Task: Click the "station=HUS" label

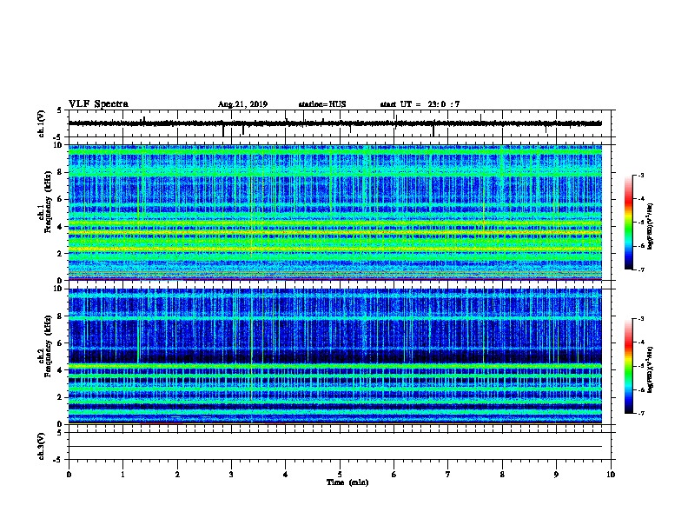Action: [322, 104]
